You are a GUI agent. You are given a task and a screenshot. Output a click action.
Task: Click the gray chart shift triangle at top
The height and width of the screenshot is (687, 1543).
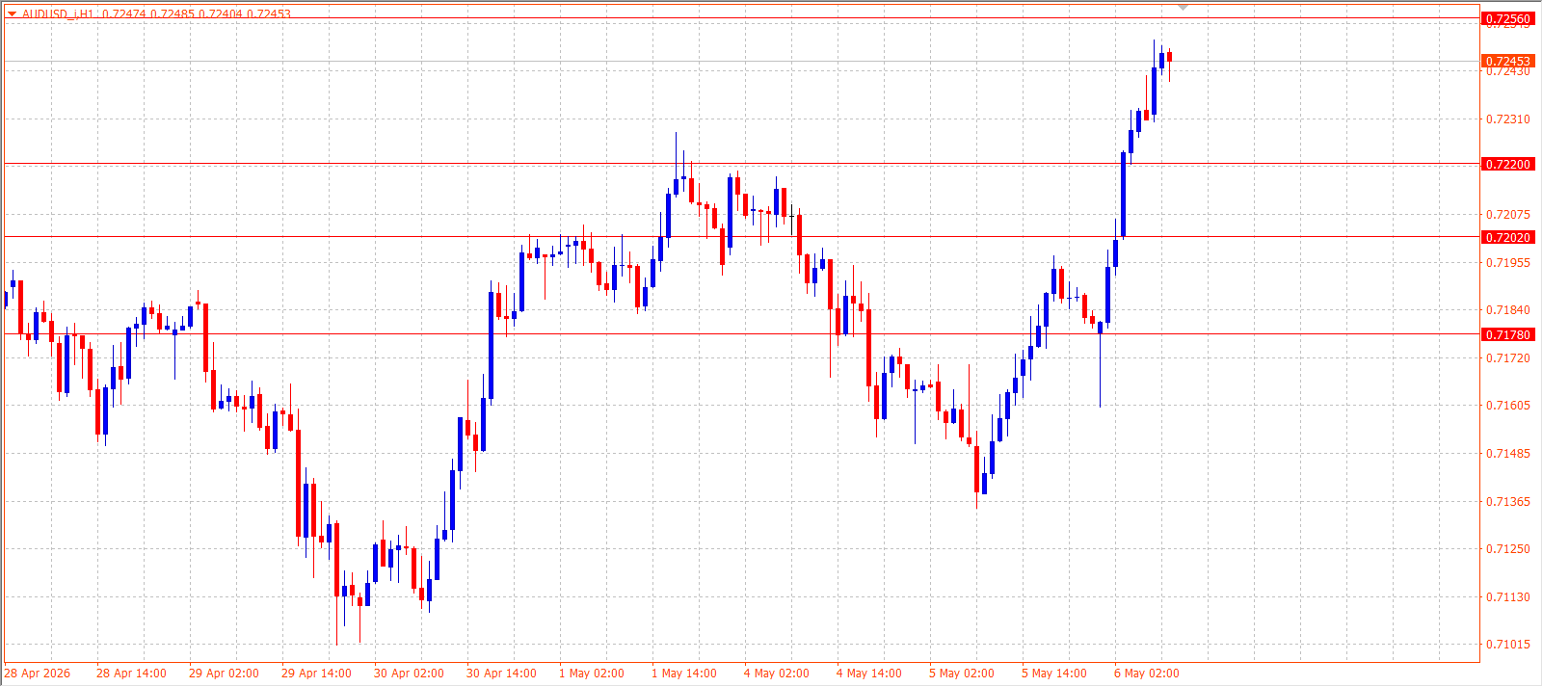(x=1184, y=8)
